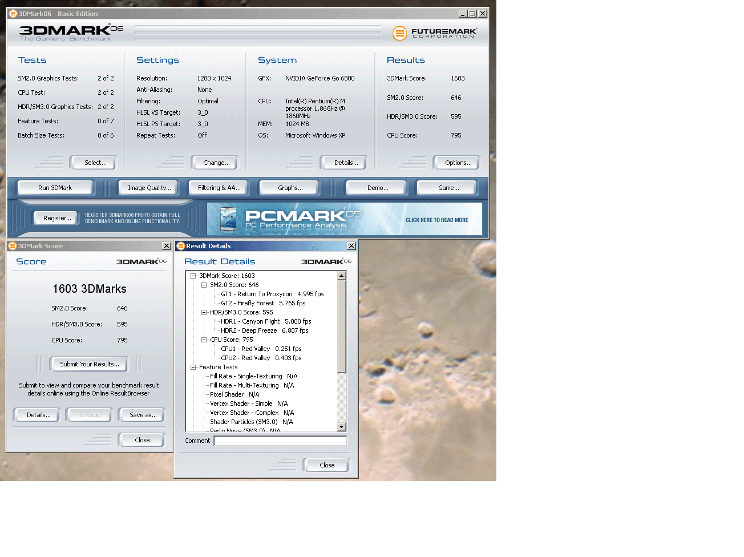Select Vertex Shader - Complex row

point(252,413)
